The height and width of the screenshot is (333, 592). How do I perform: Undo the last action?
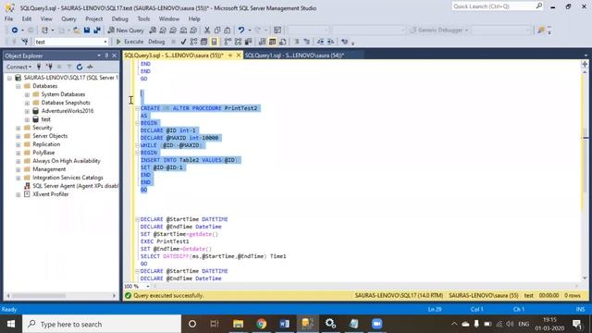(240, 31)
